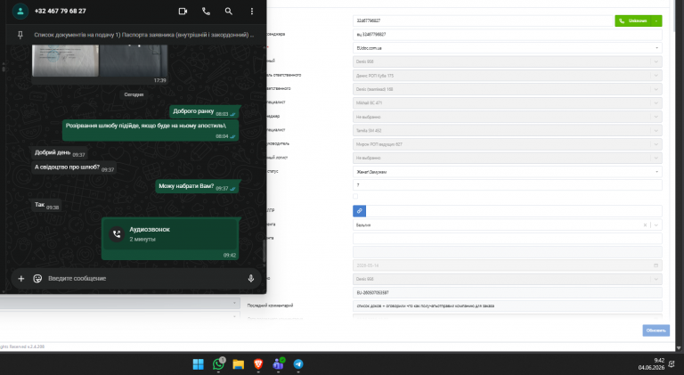This screenshot has height=375, width=684.
Task: Click the message Розірвання шлюбу підійде
Action: point(151,130)
